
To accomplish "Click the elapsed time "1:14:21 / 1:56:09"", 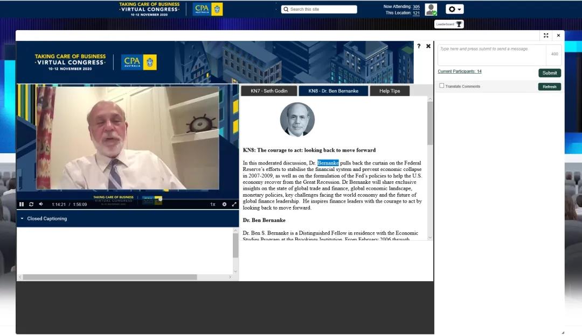I will (x=70, y=204).
